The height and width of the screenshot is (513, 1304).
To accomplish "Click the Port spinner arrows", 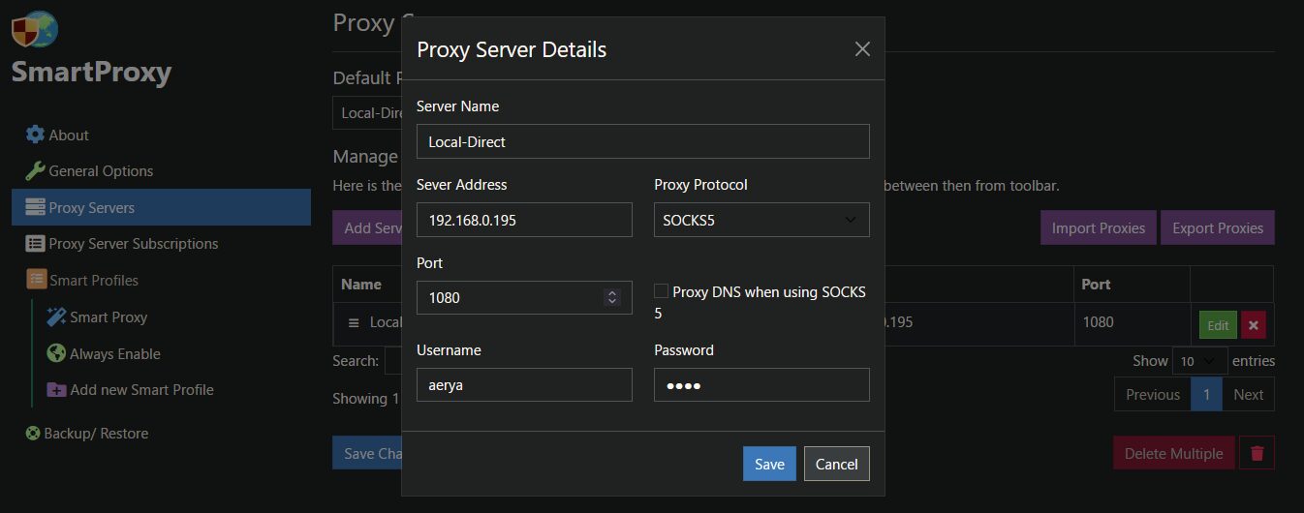I will click(x=612, y=297).
